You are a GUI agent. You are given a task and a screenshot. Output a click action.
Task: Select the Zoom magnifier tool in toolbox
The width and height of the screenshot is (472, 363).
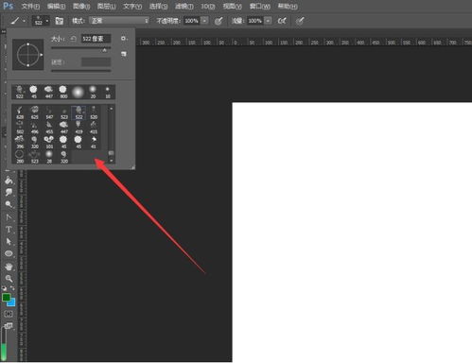click(x=9, y=279)
